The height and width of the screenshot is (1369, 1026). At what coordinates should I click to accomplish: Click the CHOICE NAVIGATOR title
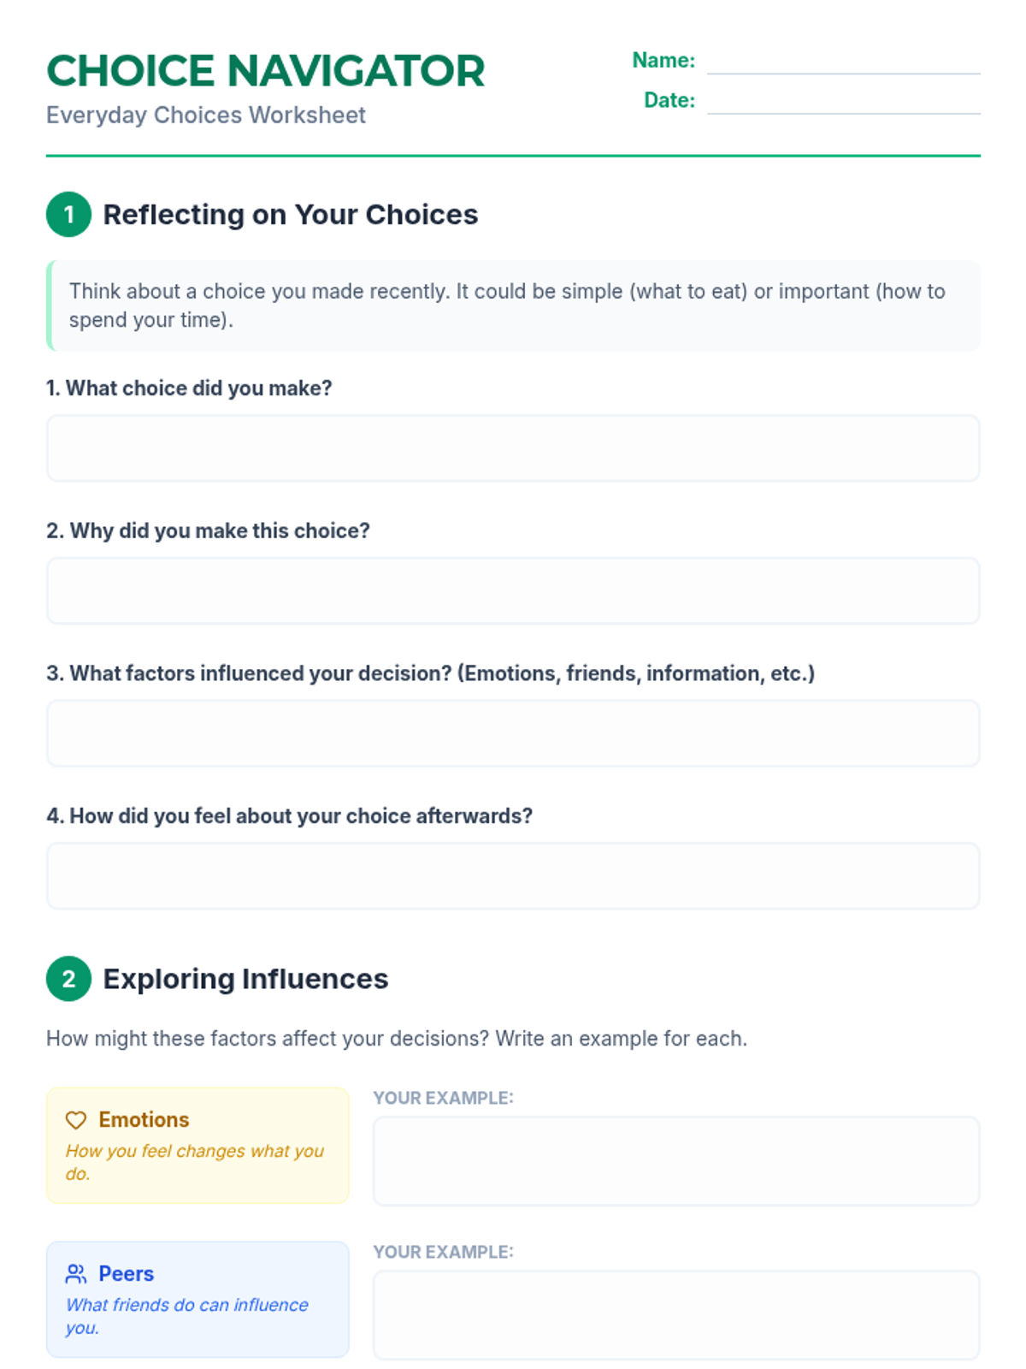[265, 71]
